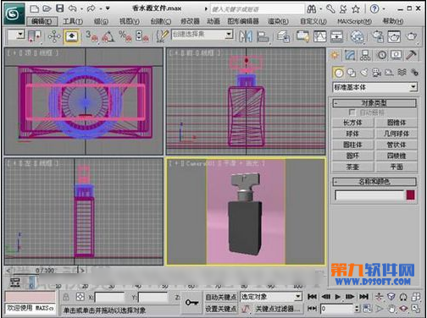Click the New scene icon
The width and height of the screenshot is (427, 318).
point(34,8)
